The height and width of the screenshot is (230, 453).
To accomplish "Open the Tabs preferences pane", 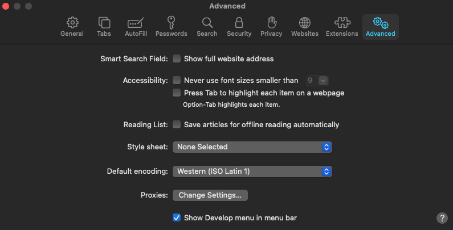I will pyautogui.click(x=104, y=27).
